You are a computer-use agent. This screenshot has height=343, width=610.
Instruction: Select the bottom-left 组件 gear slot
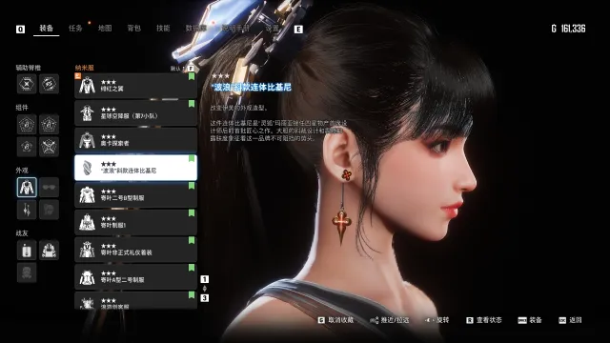click(x=27, y=147)
